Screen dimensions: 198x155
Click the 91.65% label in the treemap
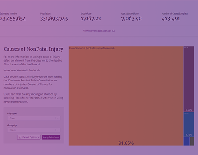pos(126,143)
